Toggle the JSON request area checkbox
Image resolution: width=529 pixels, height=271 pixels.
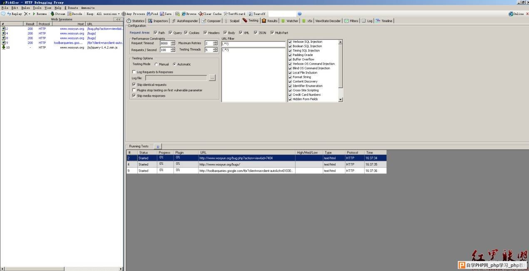point(256,33)
